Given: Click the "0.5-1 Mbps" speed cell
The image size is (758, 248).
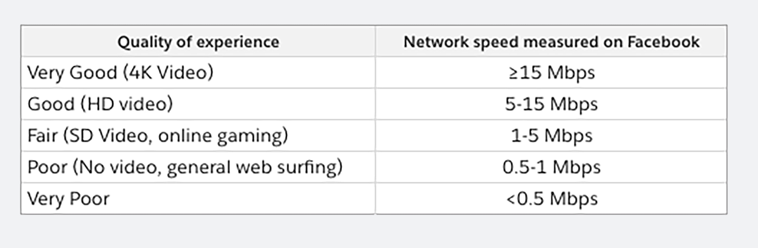Looking at the screenshot, I should coord(551,167).
